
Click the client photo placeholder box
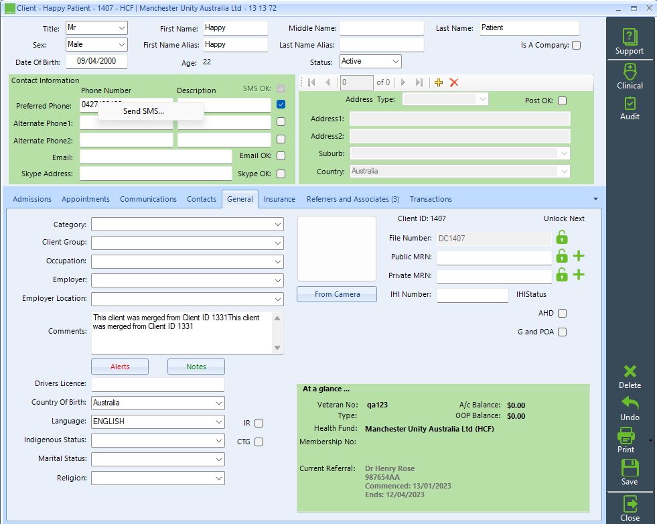click(337, 249)
